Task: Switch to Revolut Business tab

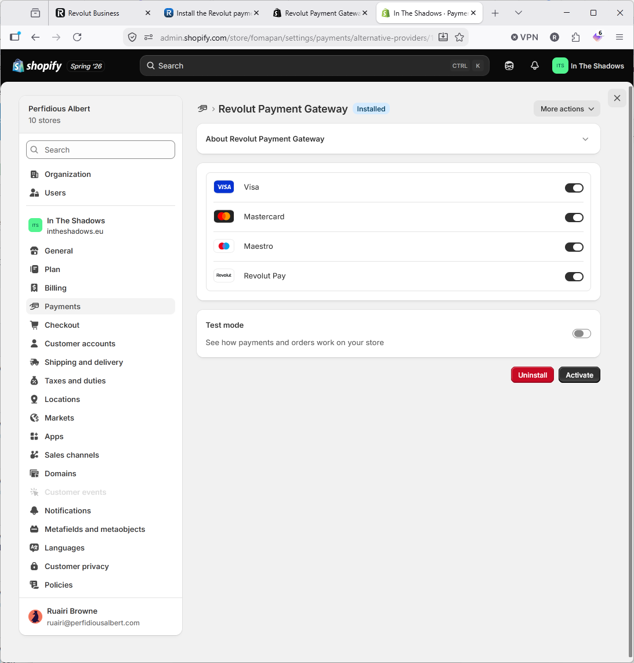Action: click(x=103, y=13)
